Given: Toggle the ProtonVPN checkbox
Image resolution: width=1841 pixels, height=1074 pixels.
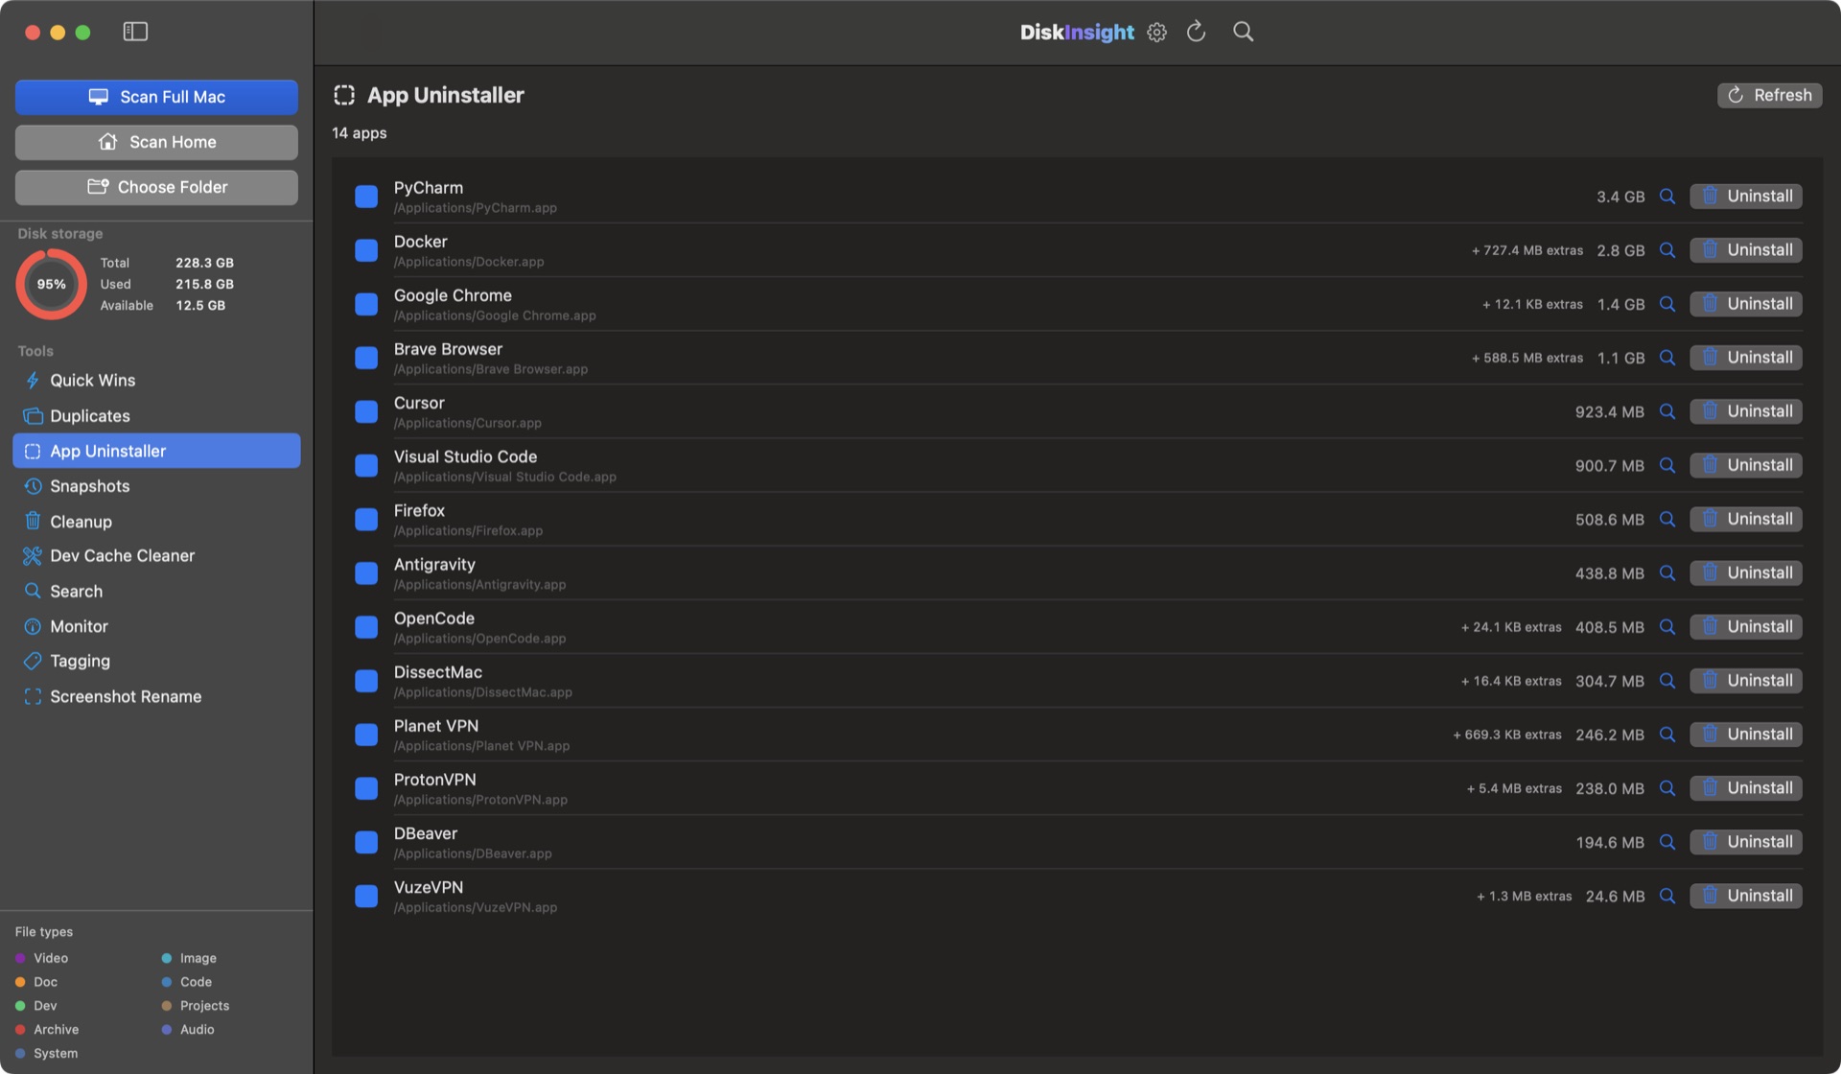Looking at the screenshot, I should click(366, 788).
